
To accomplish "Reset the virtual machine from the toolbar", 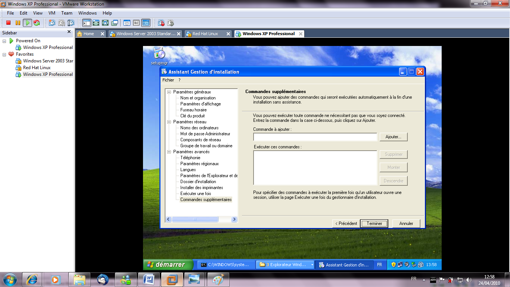I will pos(36,23).
